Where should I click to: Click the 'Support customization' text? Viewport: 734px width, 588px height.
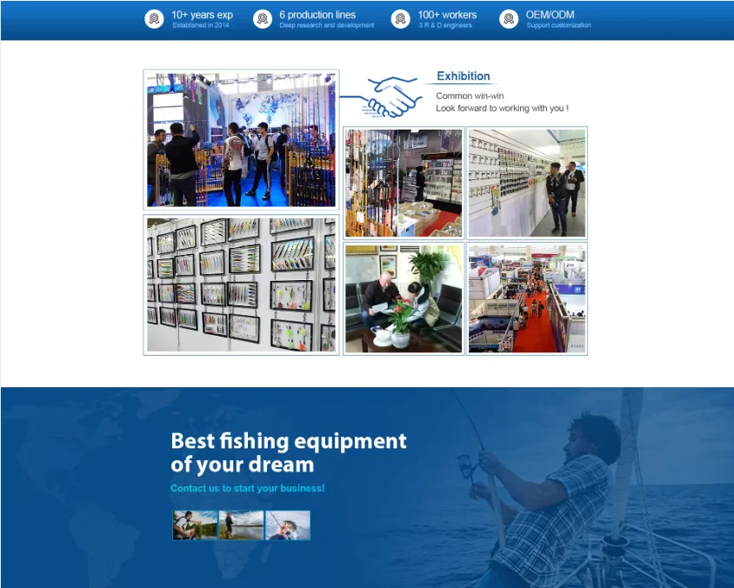click(558, 25)
